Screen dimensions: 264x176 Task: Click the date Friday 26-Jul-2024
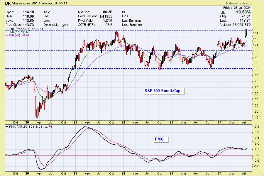tap(237, 8)
